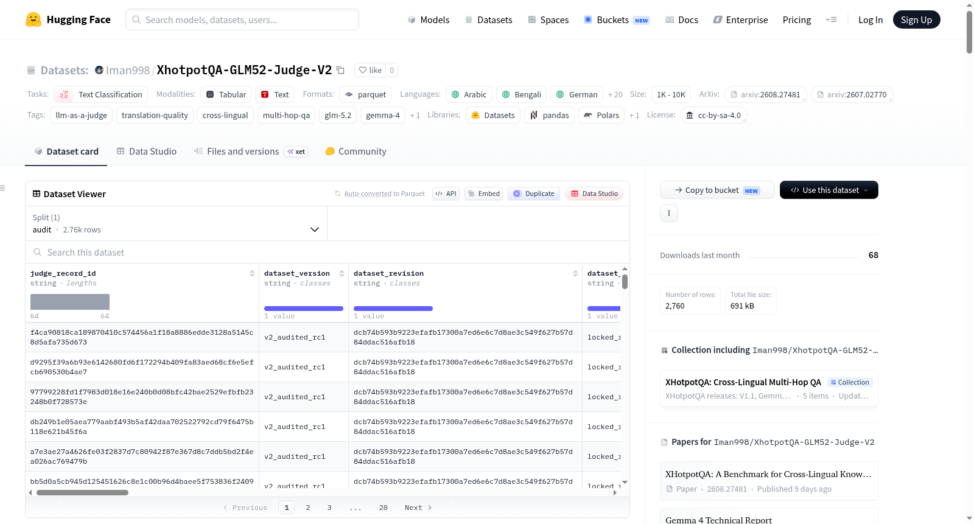Screen dimensions: 974x524
Task: Open arxiv:2607.02770 paper tag
Action: pyautogui.click(x=852, y=94)
